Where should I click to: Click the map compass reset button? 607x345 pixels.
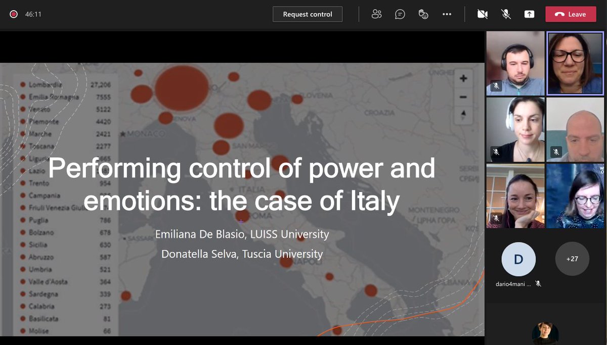pyautogui.click(x=463, y=115)
